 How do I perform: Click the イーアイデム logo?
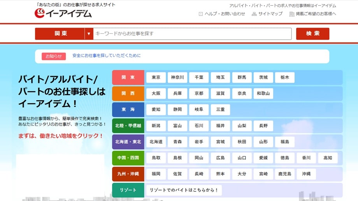click(x=63, y=13)
